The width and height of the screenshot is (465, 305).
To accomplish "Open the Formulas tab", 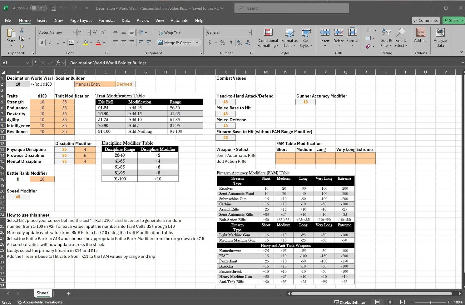I will 107,20.
